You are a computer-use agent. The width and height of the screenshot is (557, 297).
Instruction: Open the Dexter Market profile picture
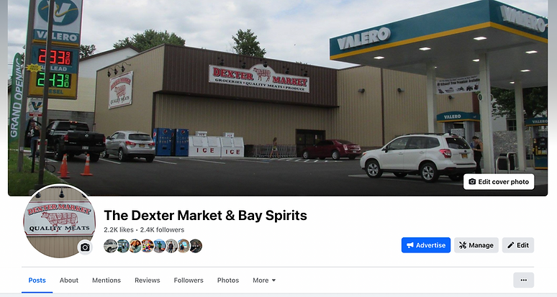point(59,221)
